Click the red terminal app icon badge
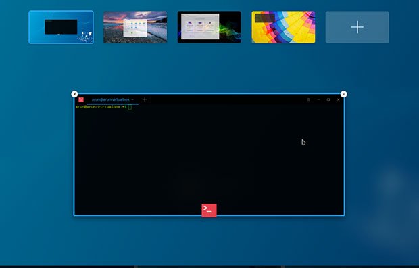The width and height of the screenshot is (419, 268). coord(209,210)
